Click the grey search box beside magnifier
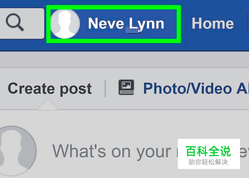 22,23
